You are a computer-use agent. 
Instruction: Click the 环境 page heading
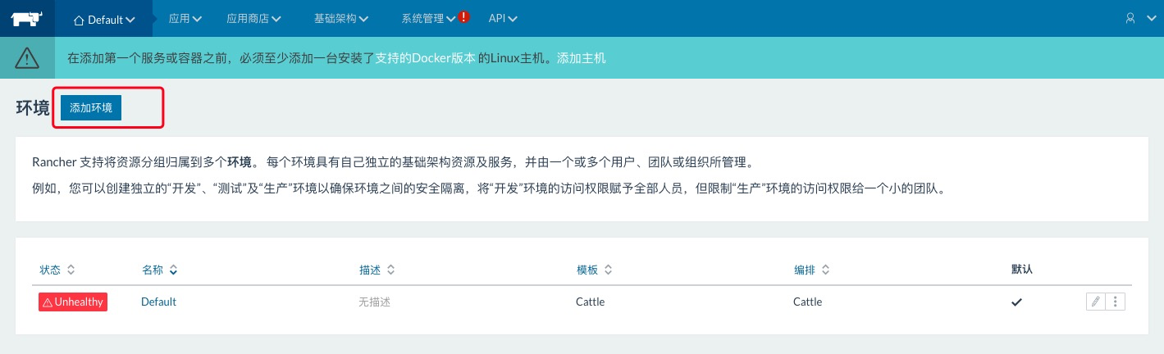(x=33, y=107)
